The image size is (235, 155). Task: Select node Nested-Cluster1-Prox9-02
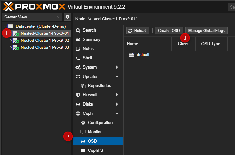(45, 40)
